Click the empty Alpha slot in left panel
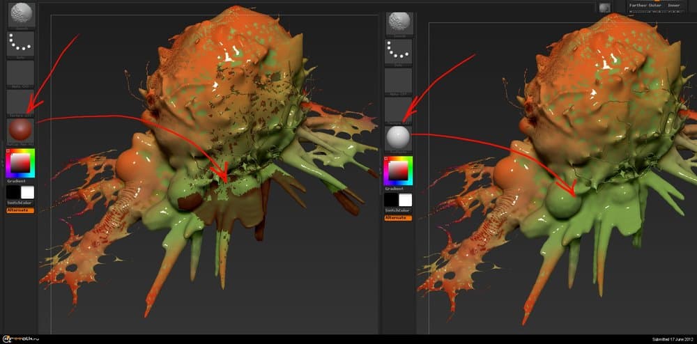Screen dimensions: 697x344 21,72
